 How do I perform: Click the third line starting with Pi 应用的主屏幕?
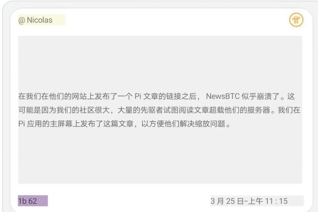[x=124, y=124]
